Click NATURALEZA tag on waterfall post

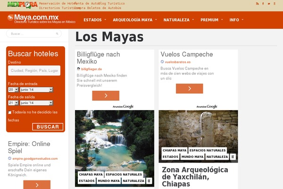click(133, 180)
